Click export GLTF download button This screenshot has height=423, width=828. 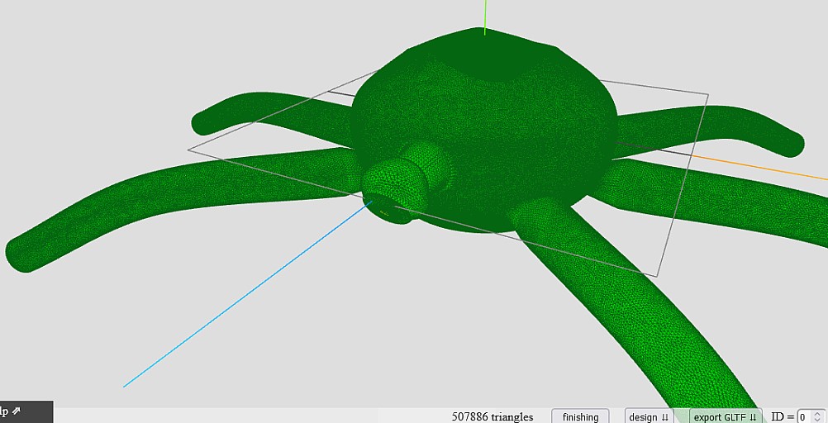tap(725, 416)
